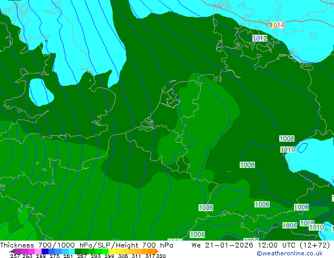Viewport: 334px width, 258px height.
Task: Click the 320 legend value
Action: tap(161, 256)
